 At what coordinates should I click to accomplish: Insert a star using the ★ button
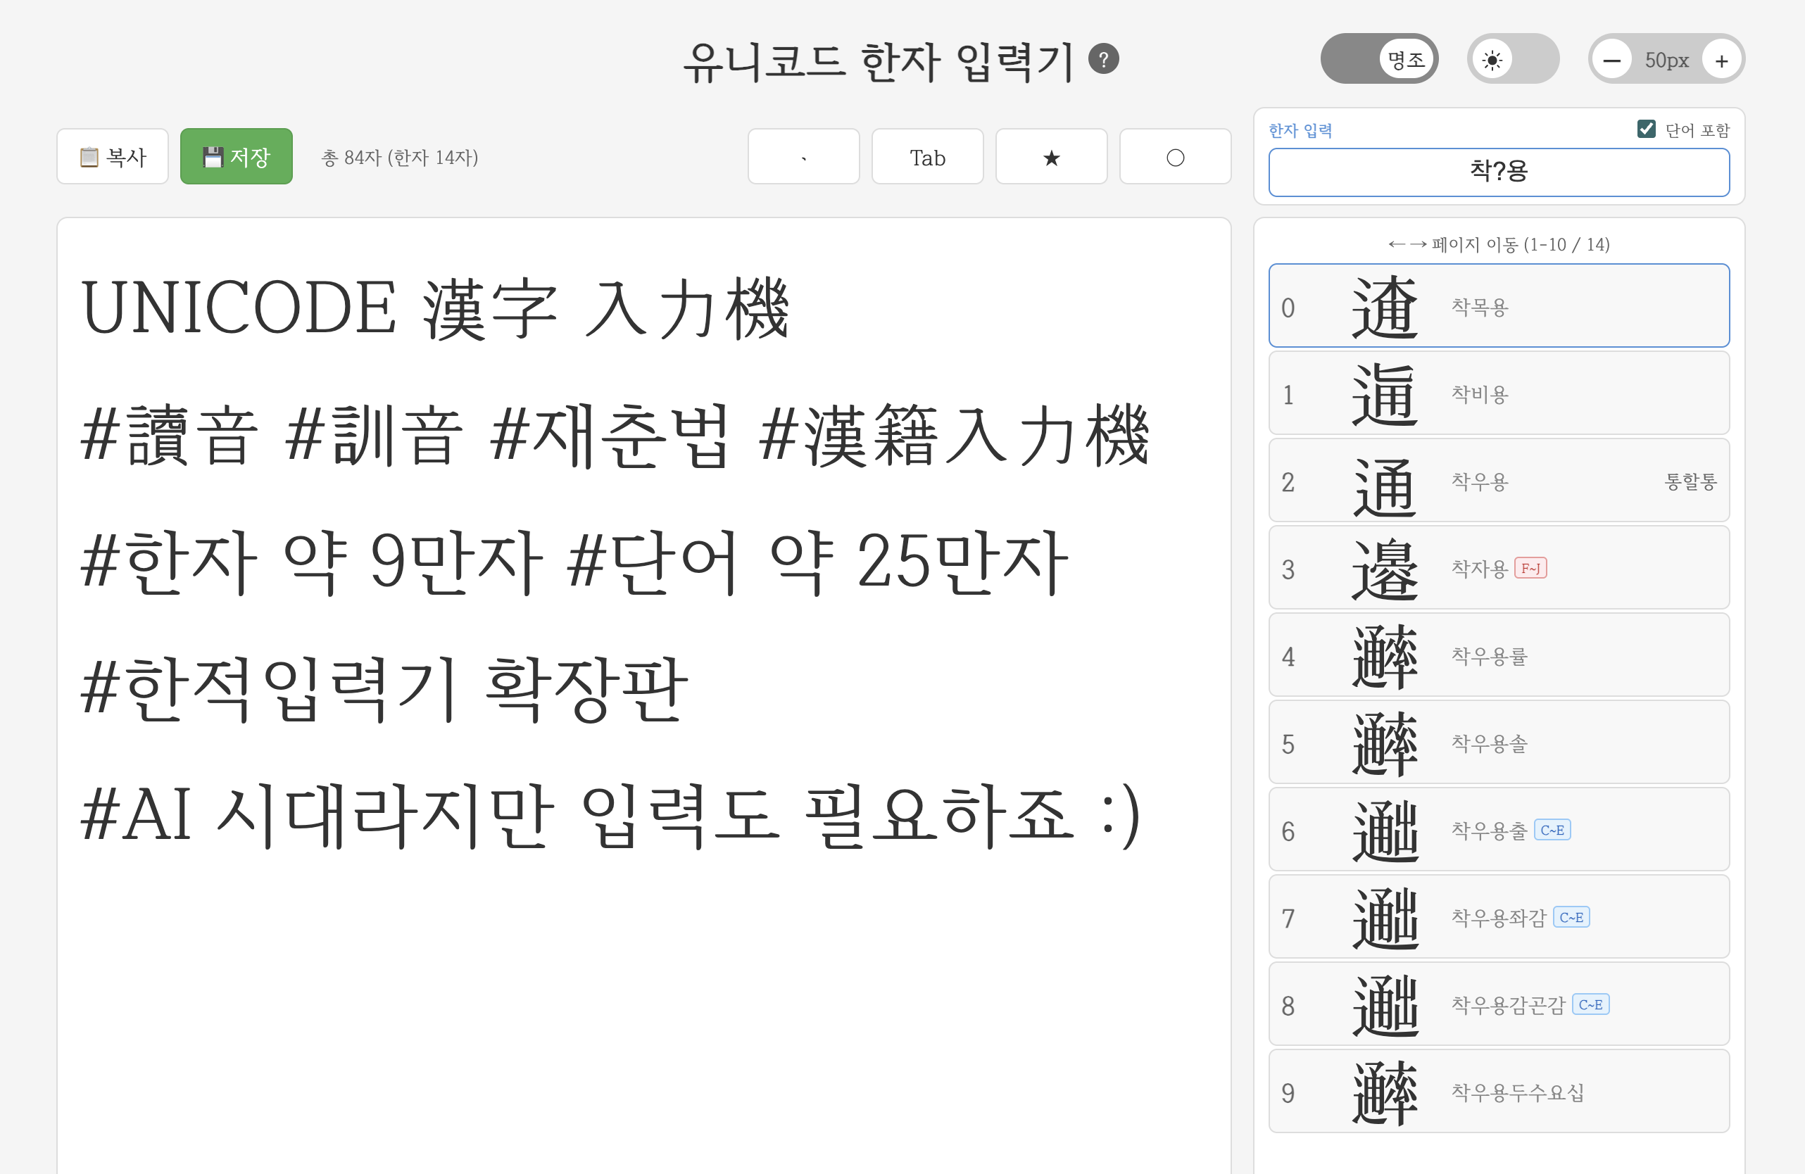(1051, 157)
